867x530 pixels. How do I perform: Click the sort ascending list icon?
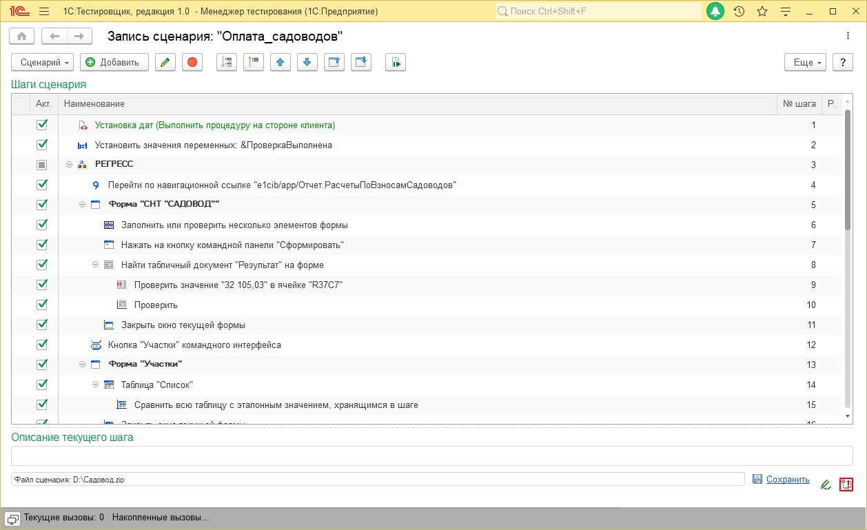click(x=254, y=62)
